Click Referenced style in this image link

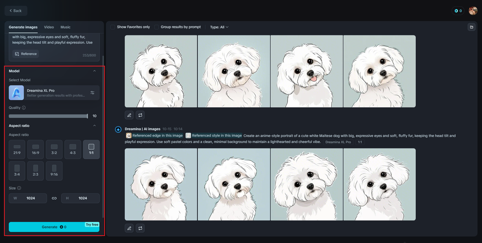[x=217, y=135]
